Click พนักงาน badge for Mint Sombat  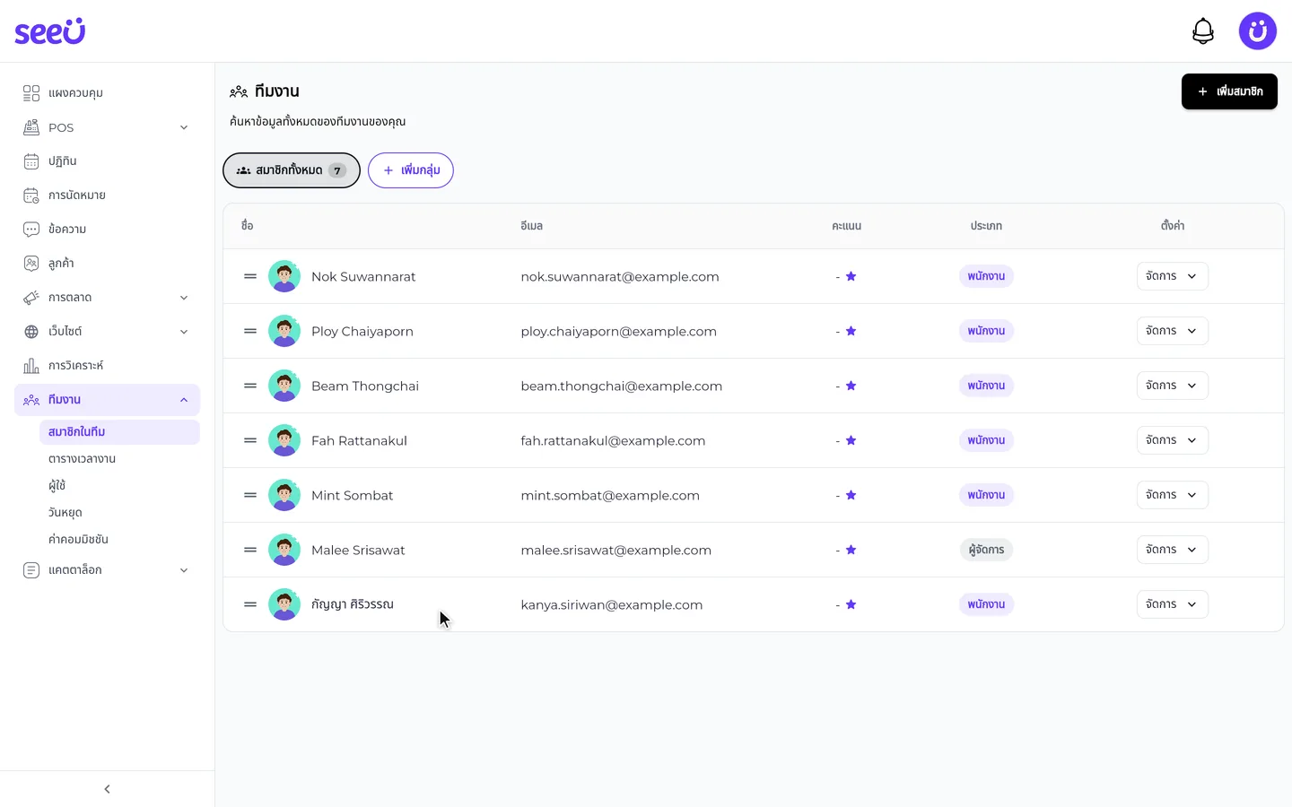(986, 495)
